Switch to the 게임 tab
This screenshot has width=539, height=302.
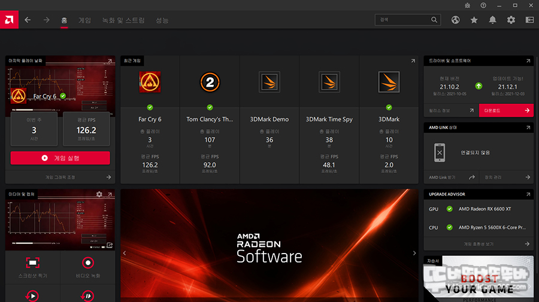click(x=84, y=20)
